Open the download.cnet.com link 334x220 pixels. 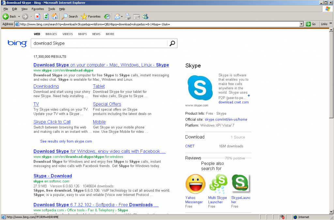(234, 102)
